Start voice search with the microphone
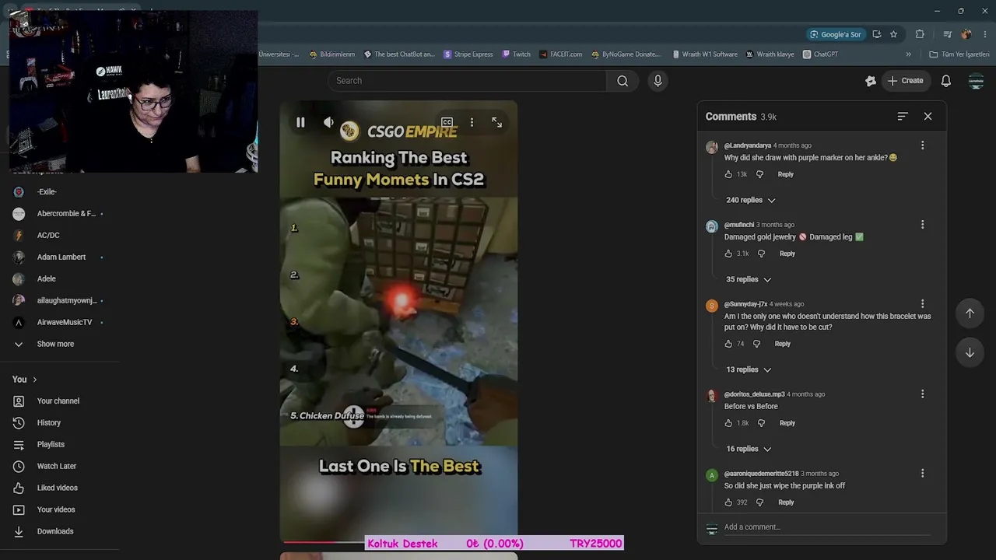This screenshot has width=996, height=560. 658,81
